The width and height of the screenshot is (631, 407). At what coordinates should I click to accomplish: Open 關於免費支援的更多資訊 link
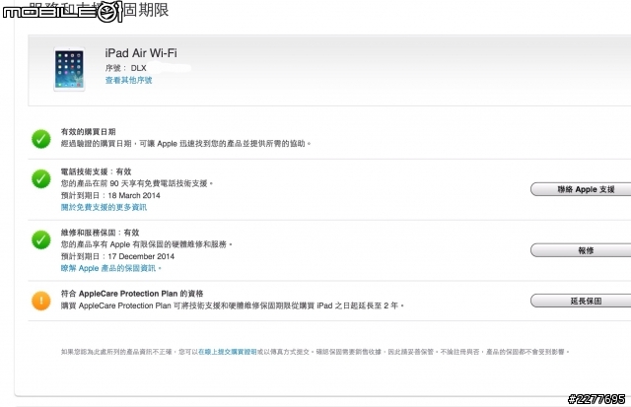(104, 207)
